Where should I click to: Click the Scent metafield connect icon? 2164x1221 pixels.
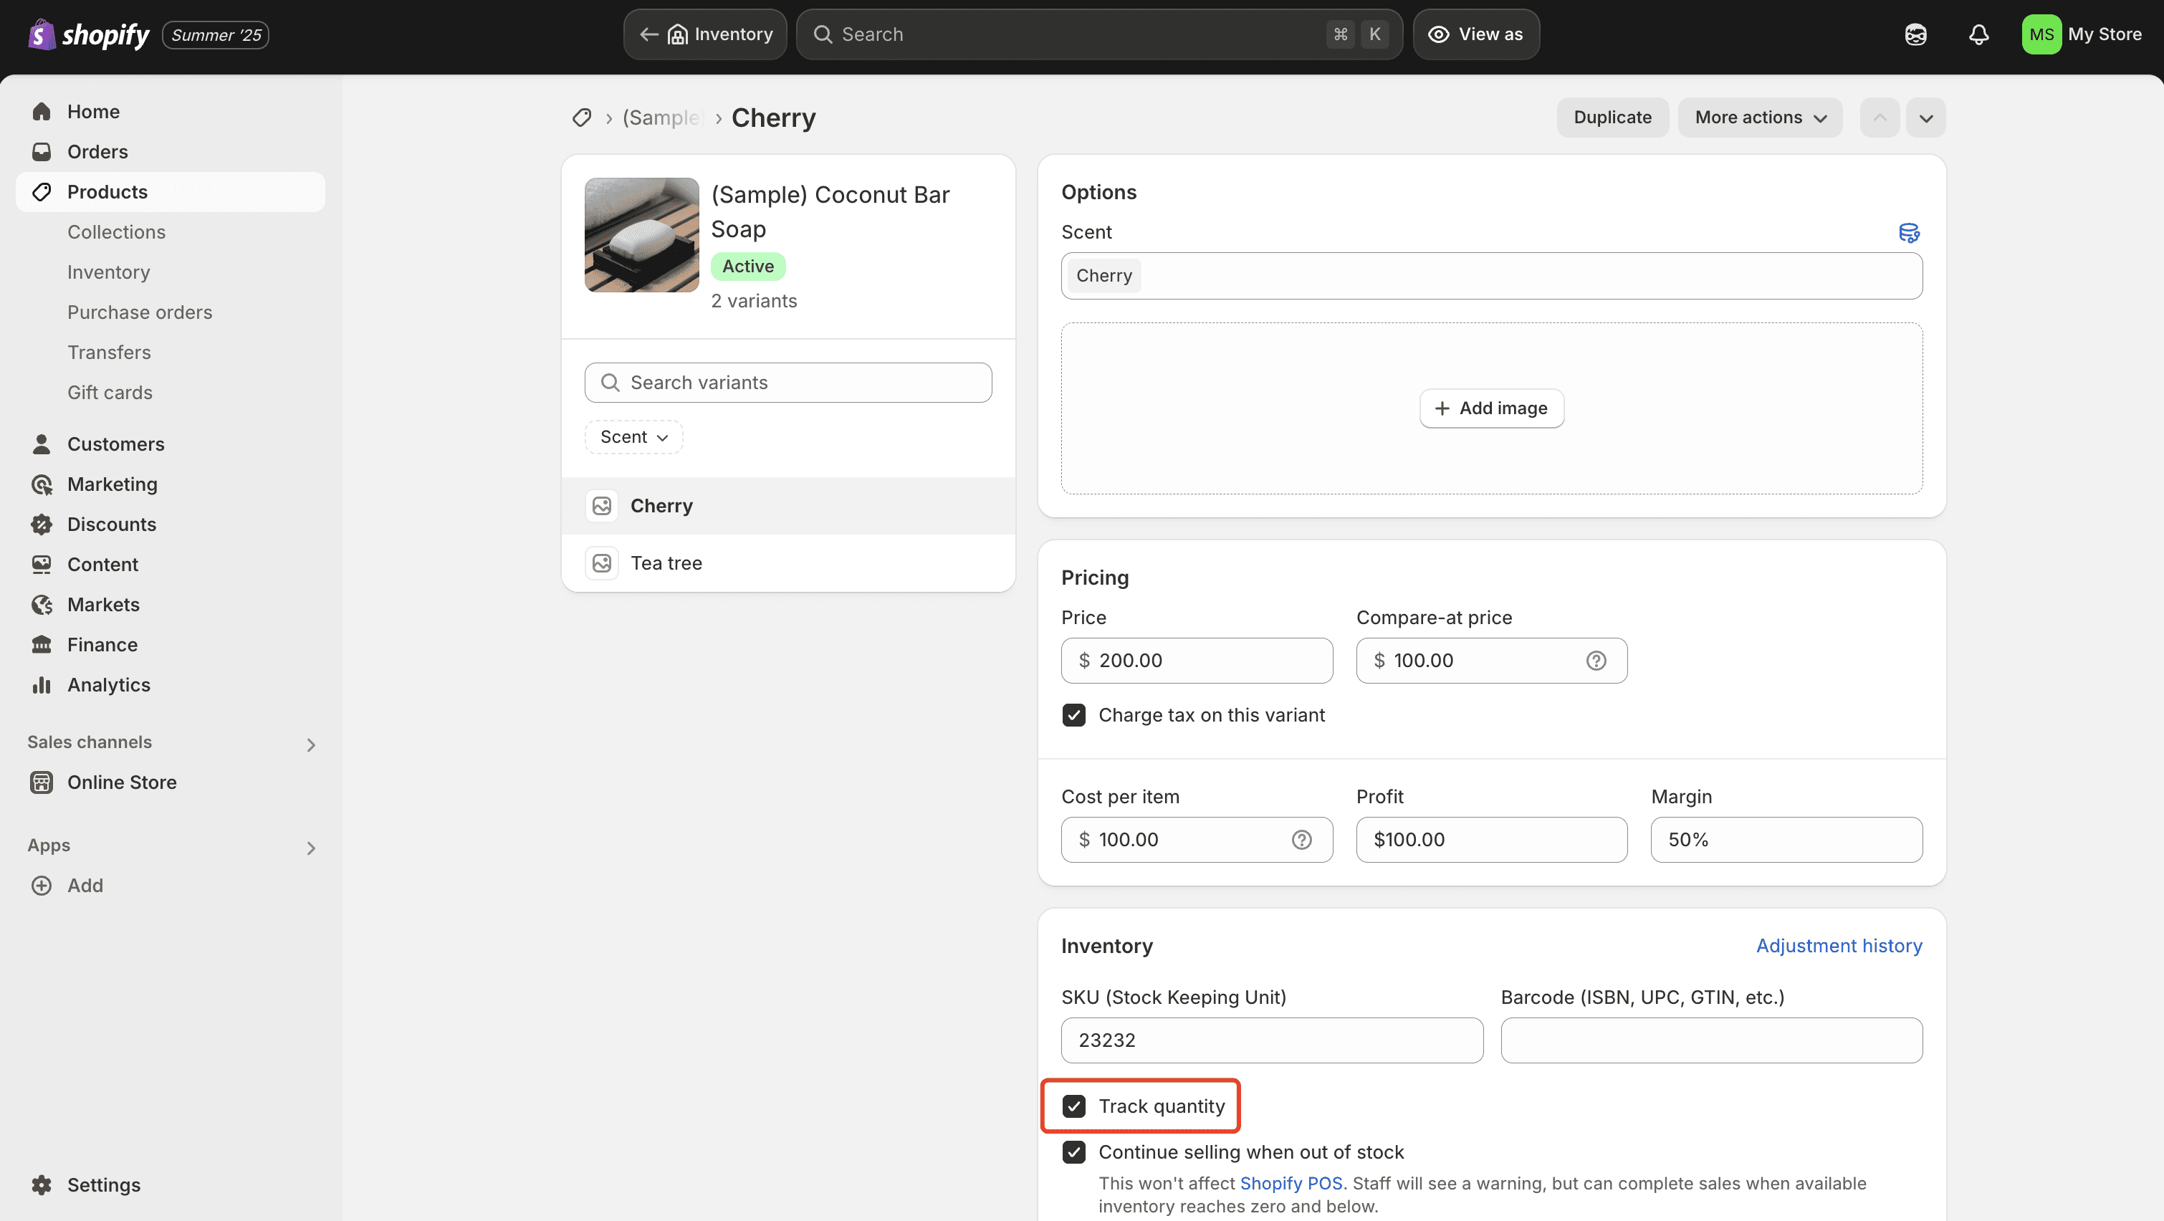pyautogui.click(x=1909, y=233)
